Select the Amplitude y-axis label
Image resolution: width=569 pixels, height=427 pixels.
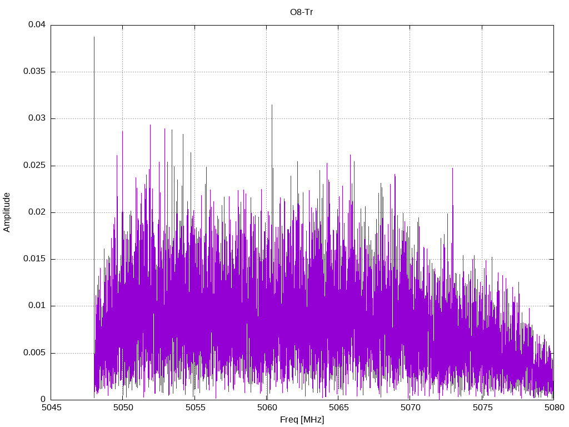point(7,212)
